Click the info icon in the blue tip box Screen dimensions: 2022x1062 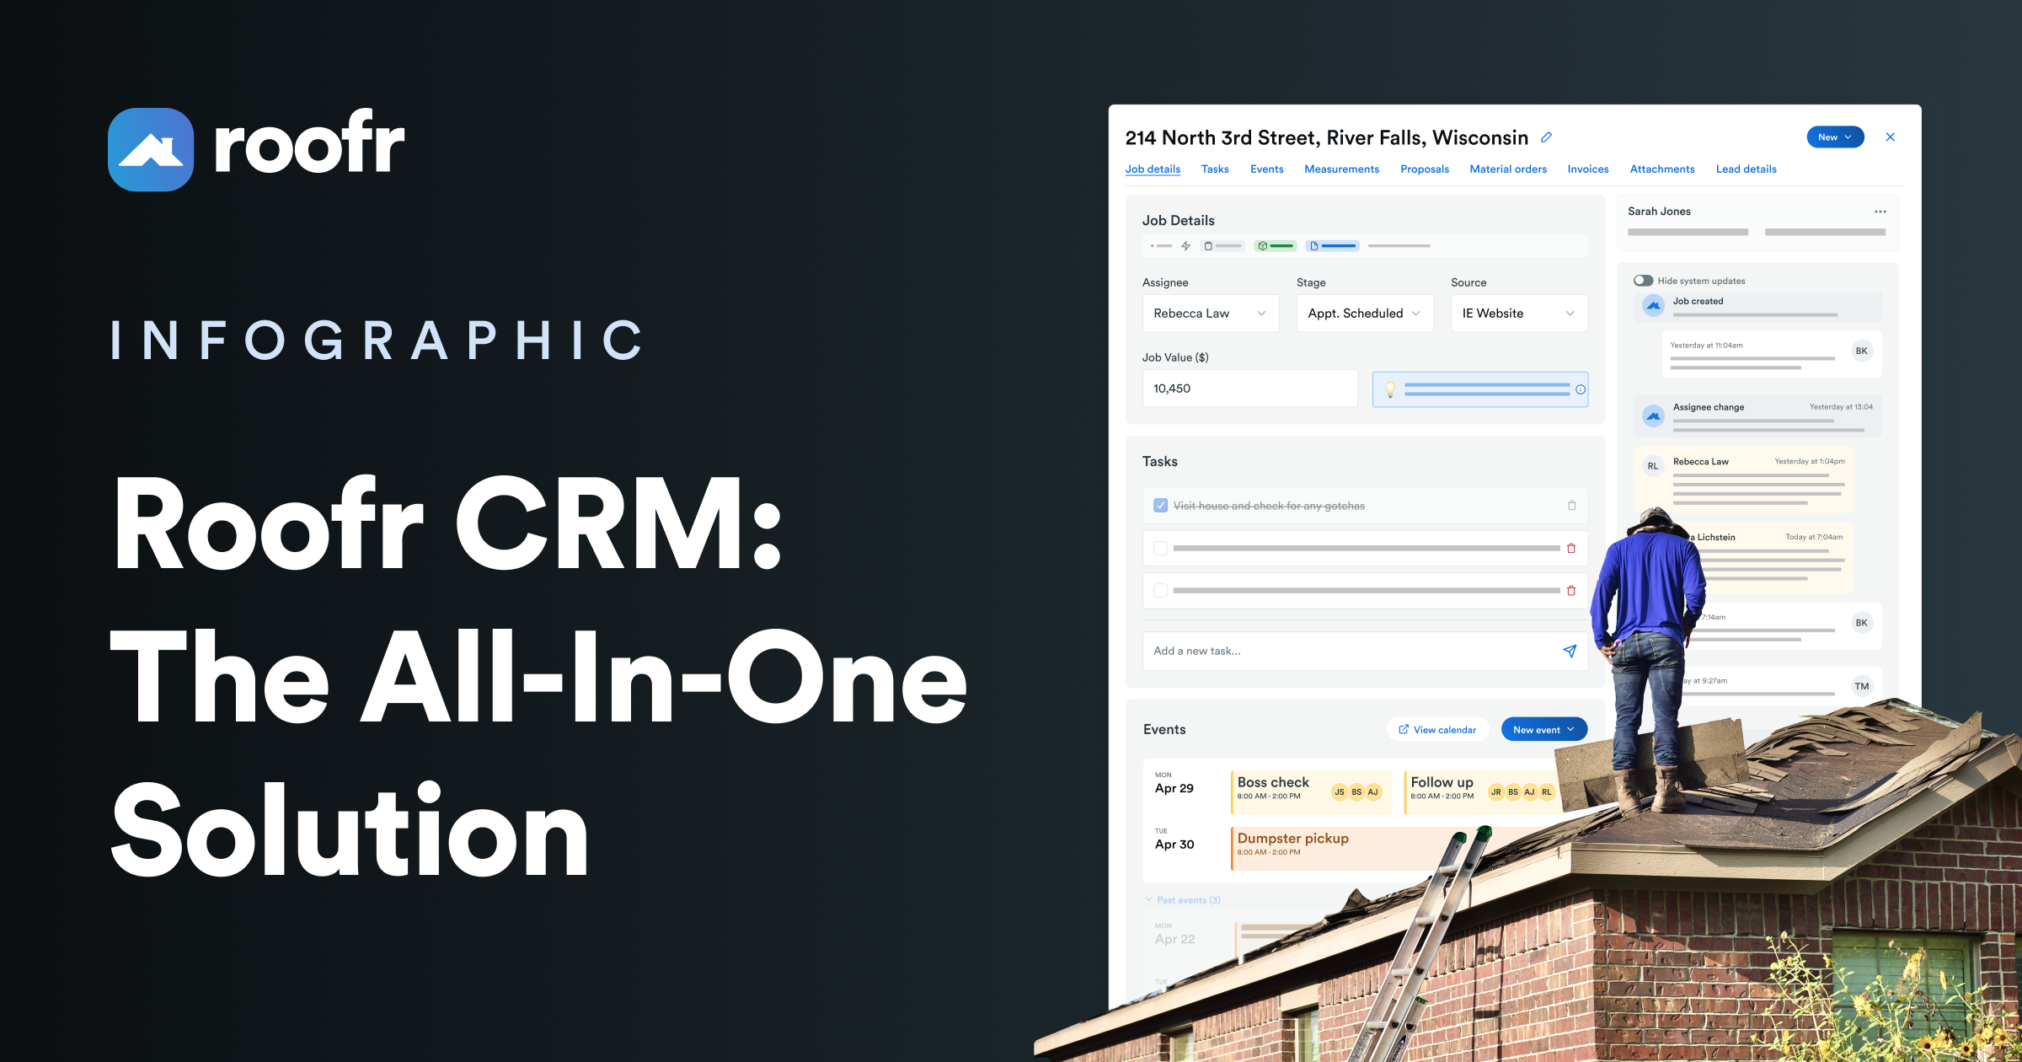point(1581,389)
